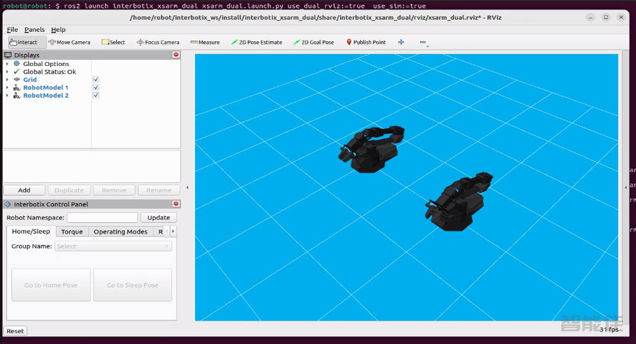Viewport: 636px width, 344px height.
Task: Choose the Select tool in toolbar
Action: pos(114,43)
